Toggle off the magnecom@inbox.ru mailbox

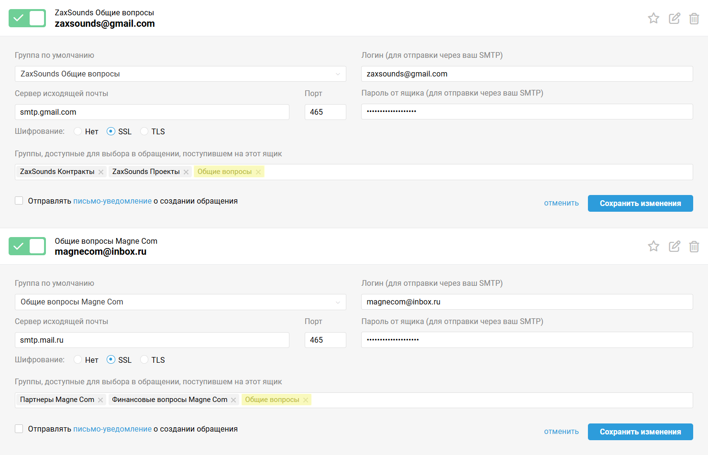27,246
